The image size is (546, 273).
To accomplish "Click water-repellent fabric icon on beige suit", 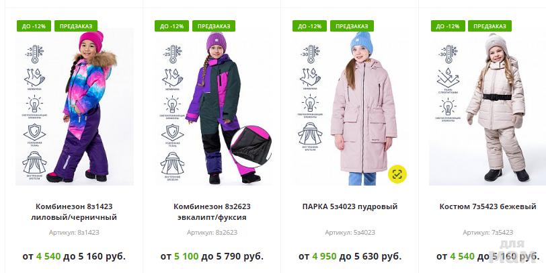I will tap(448, 81).
